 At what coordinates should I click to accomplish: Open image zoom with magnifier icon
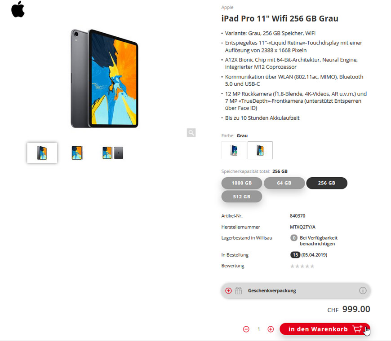pyautogui.click(x=191, y=133)
